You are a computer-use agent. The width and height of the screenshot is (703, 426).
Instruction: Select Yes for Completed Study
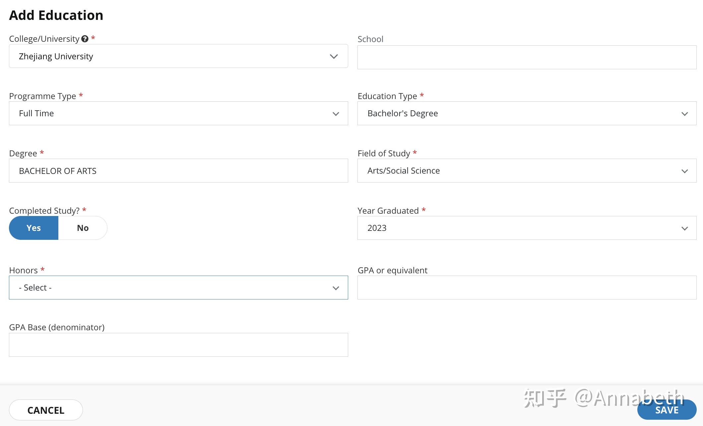tap(34, 228)
